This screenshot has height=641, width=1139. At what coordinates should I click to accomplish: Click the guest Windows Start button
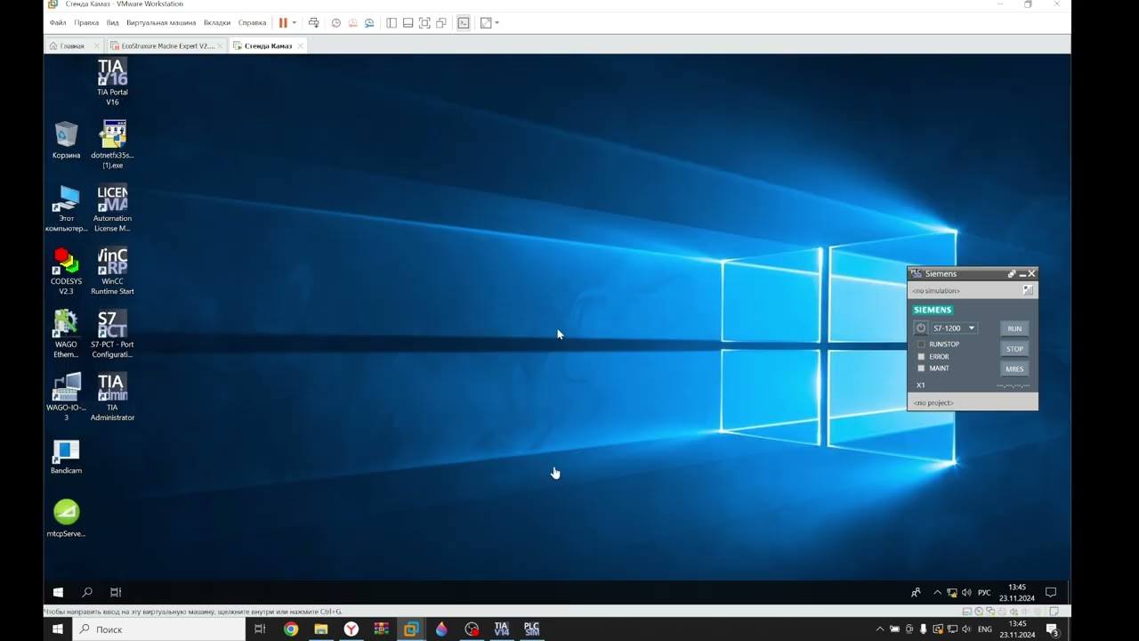point(58,592)
